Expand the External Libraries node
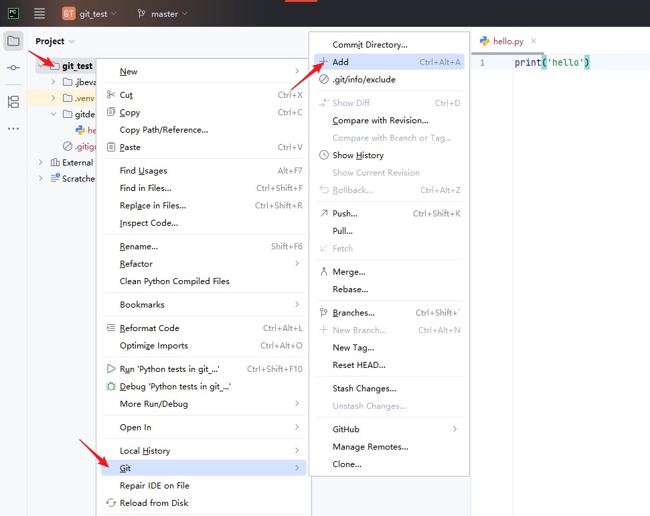This screenshot has width=650, height=516. click(41, 162)
